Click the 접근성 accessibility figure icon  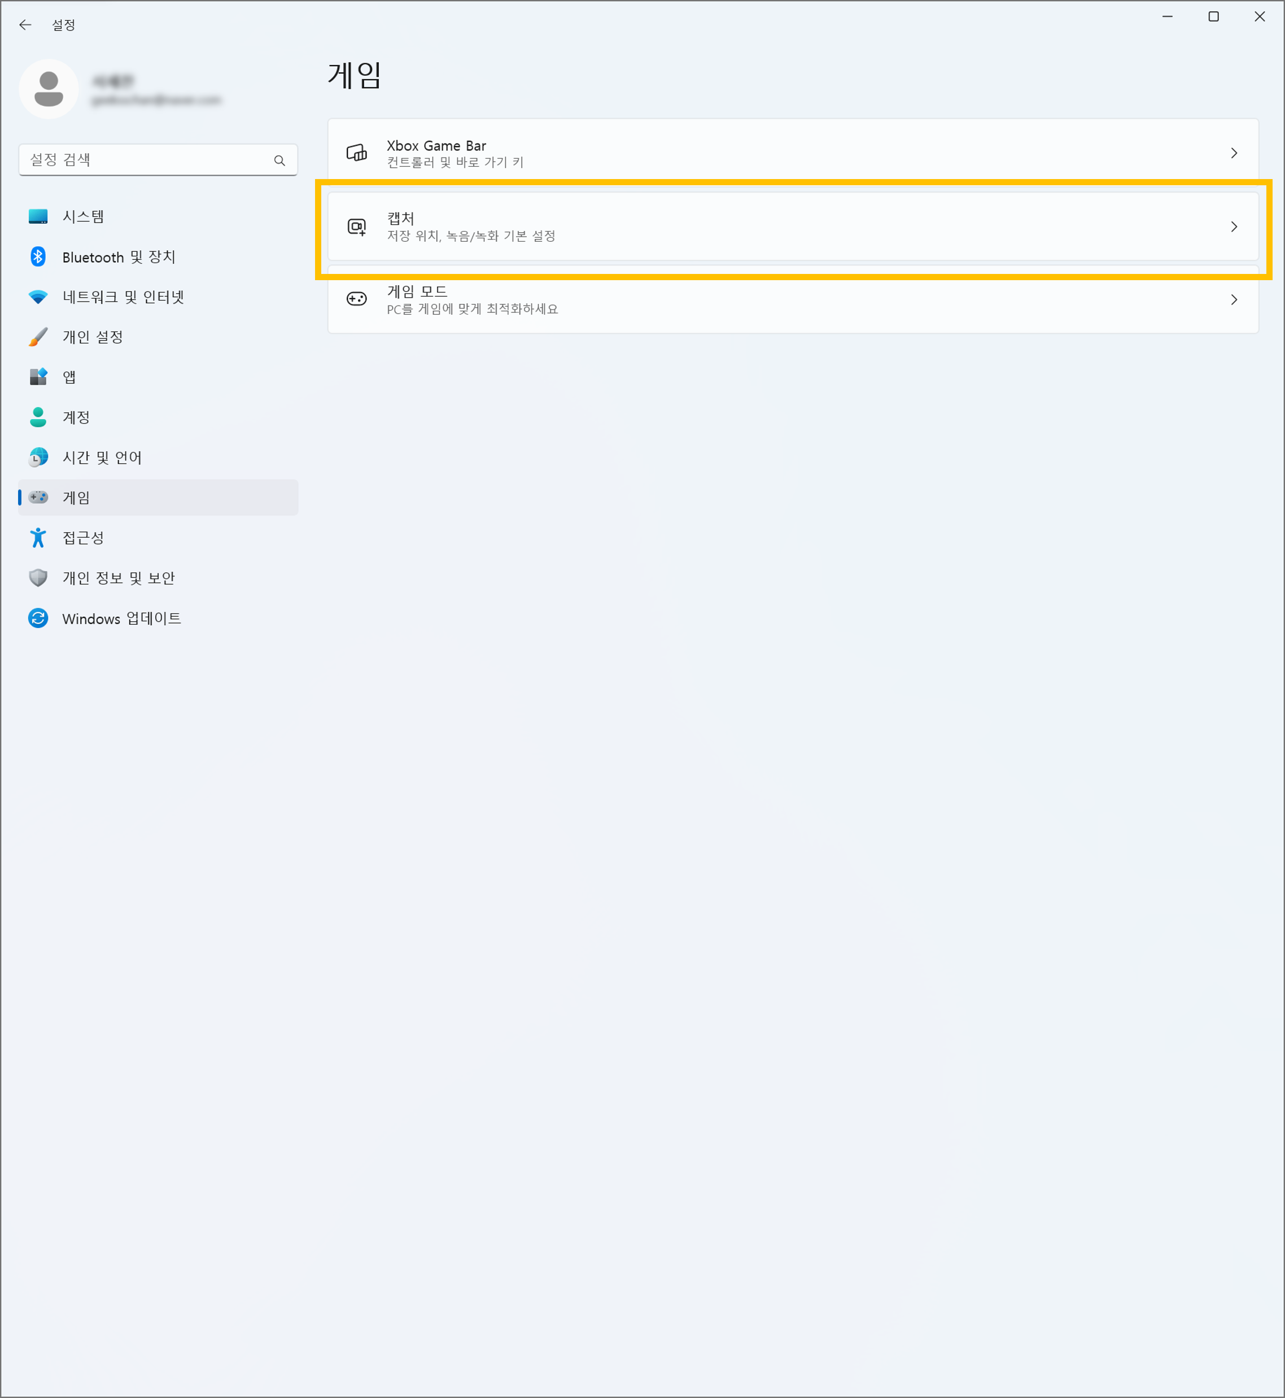point(38,538)
